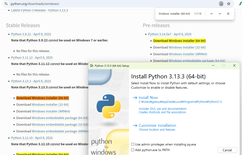Click the Install Now arrow icon
Screen dimensions: 242x155
pos(135,98)
